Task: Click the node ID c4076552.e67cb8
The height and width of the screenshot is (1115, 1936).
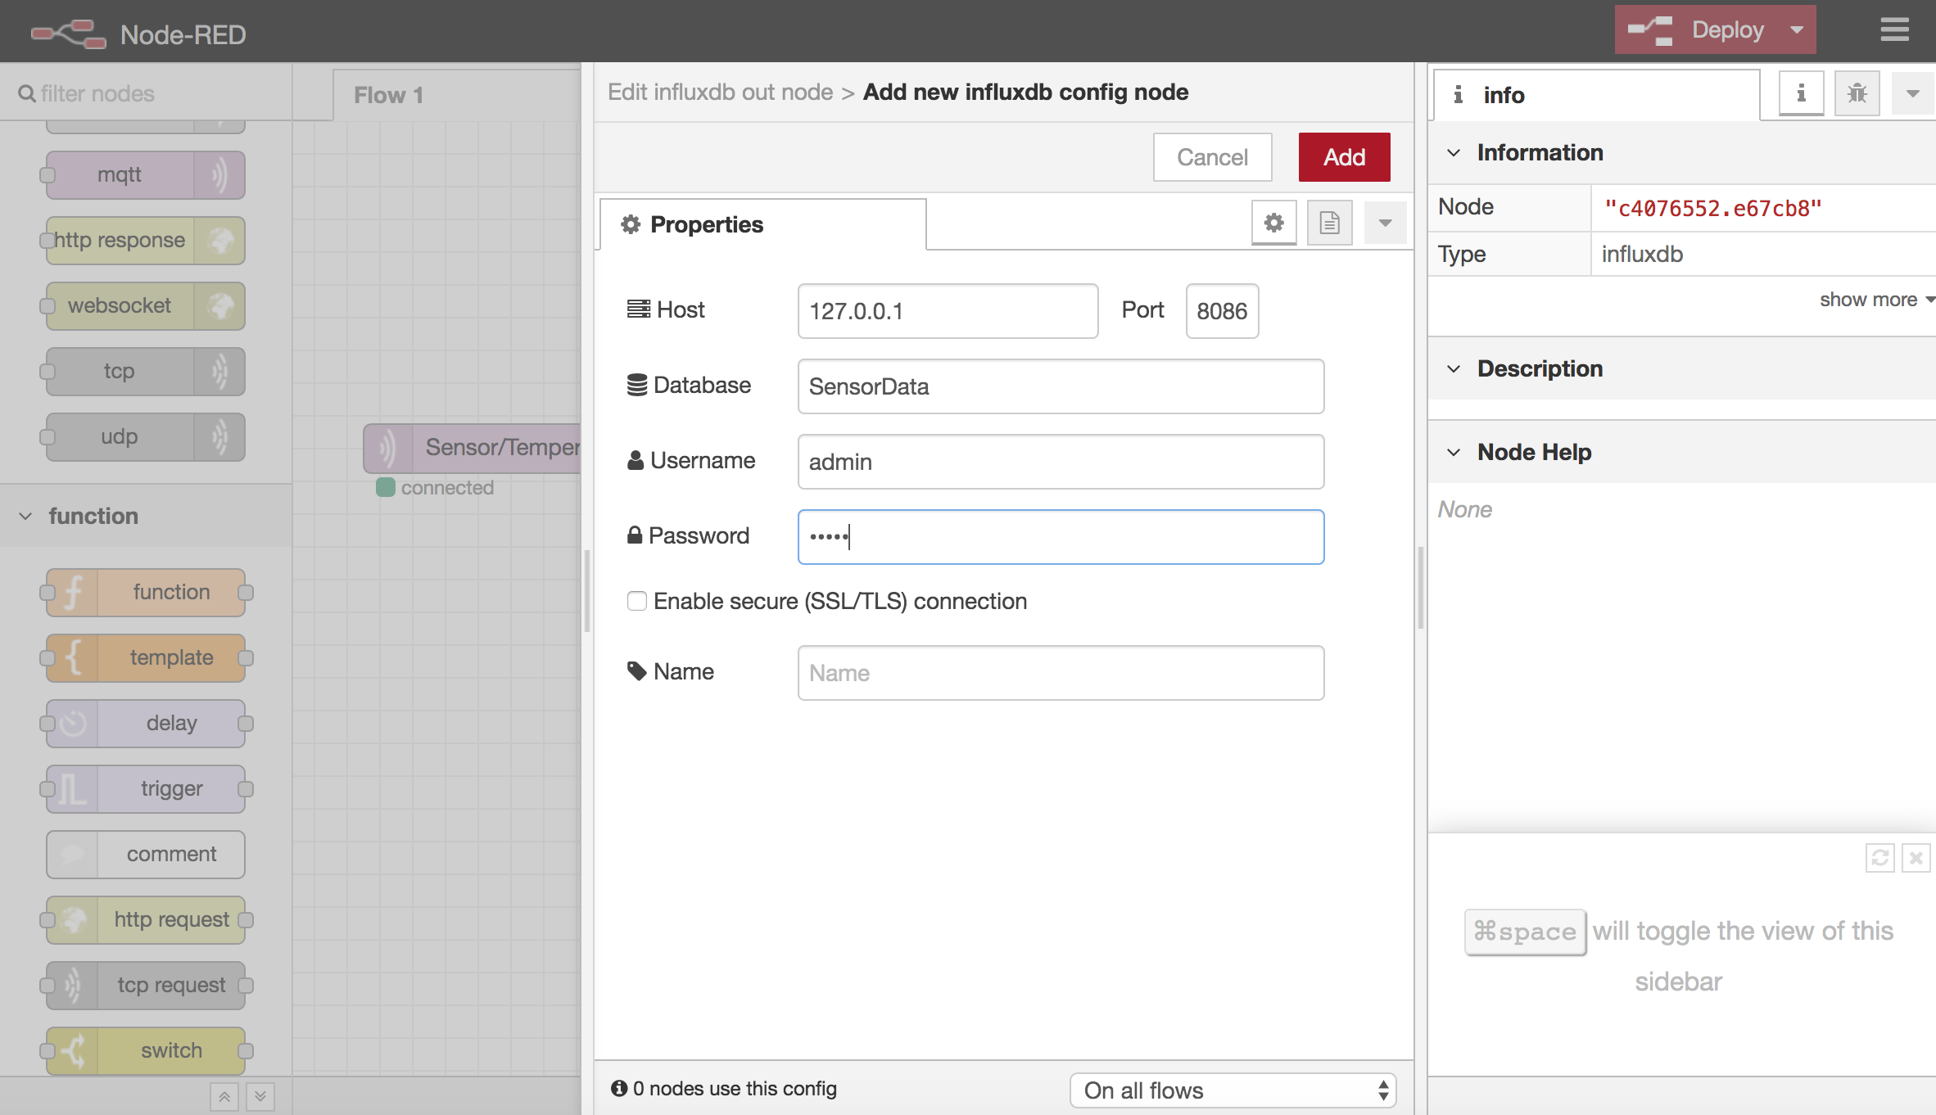Action: (x=1712, y=208)
